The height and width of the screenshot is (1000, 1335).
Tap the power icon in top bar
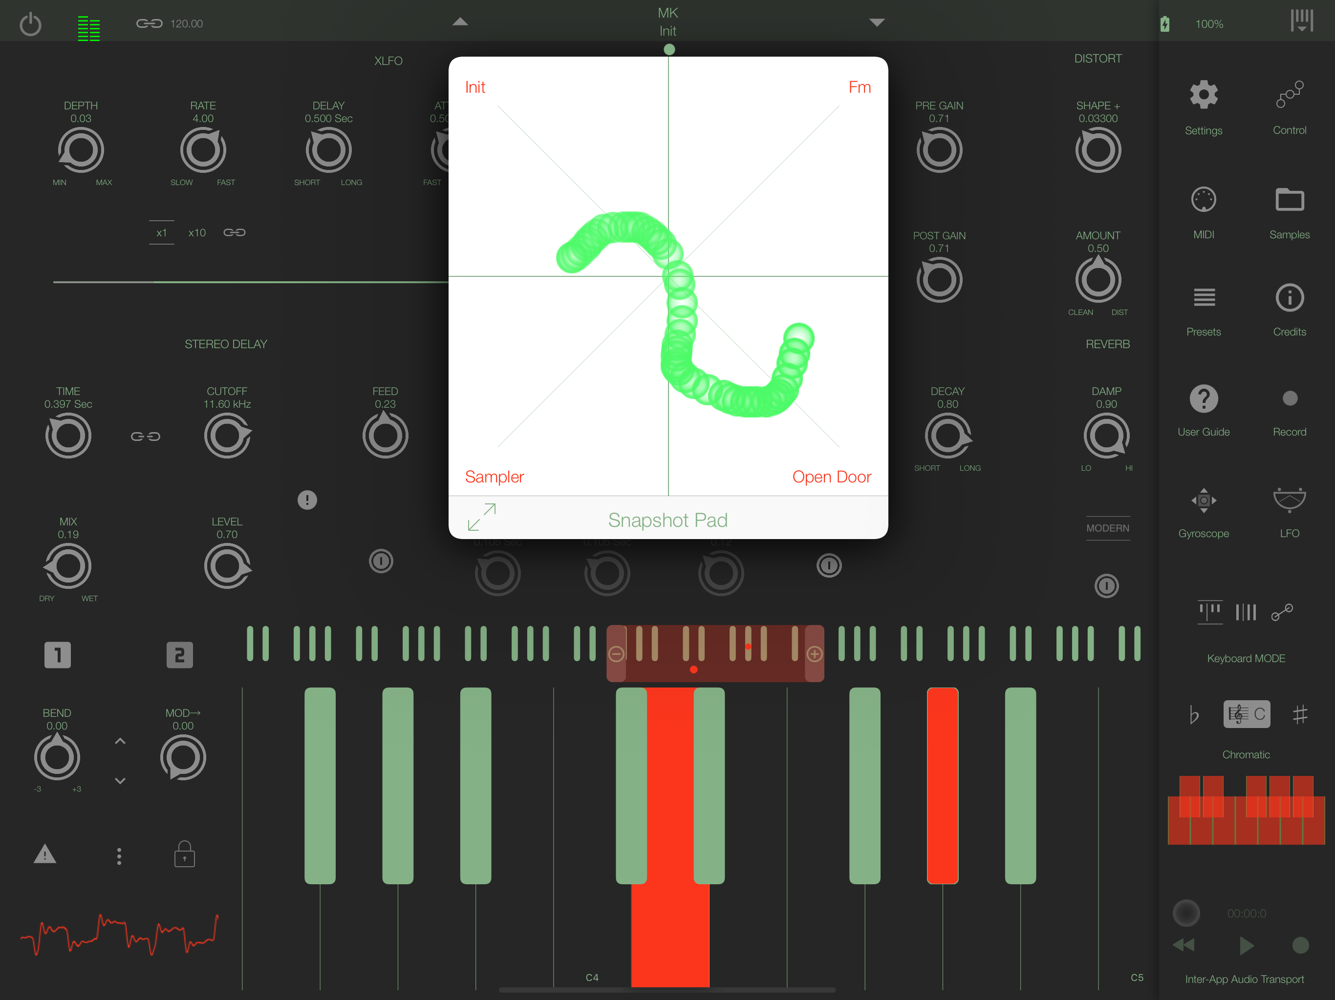click(30, 24)
